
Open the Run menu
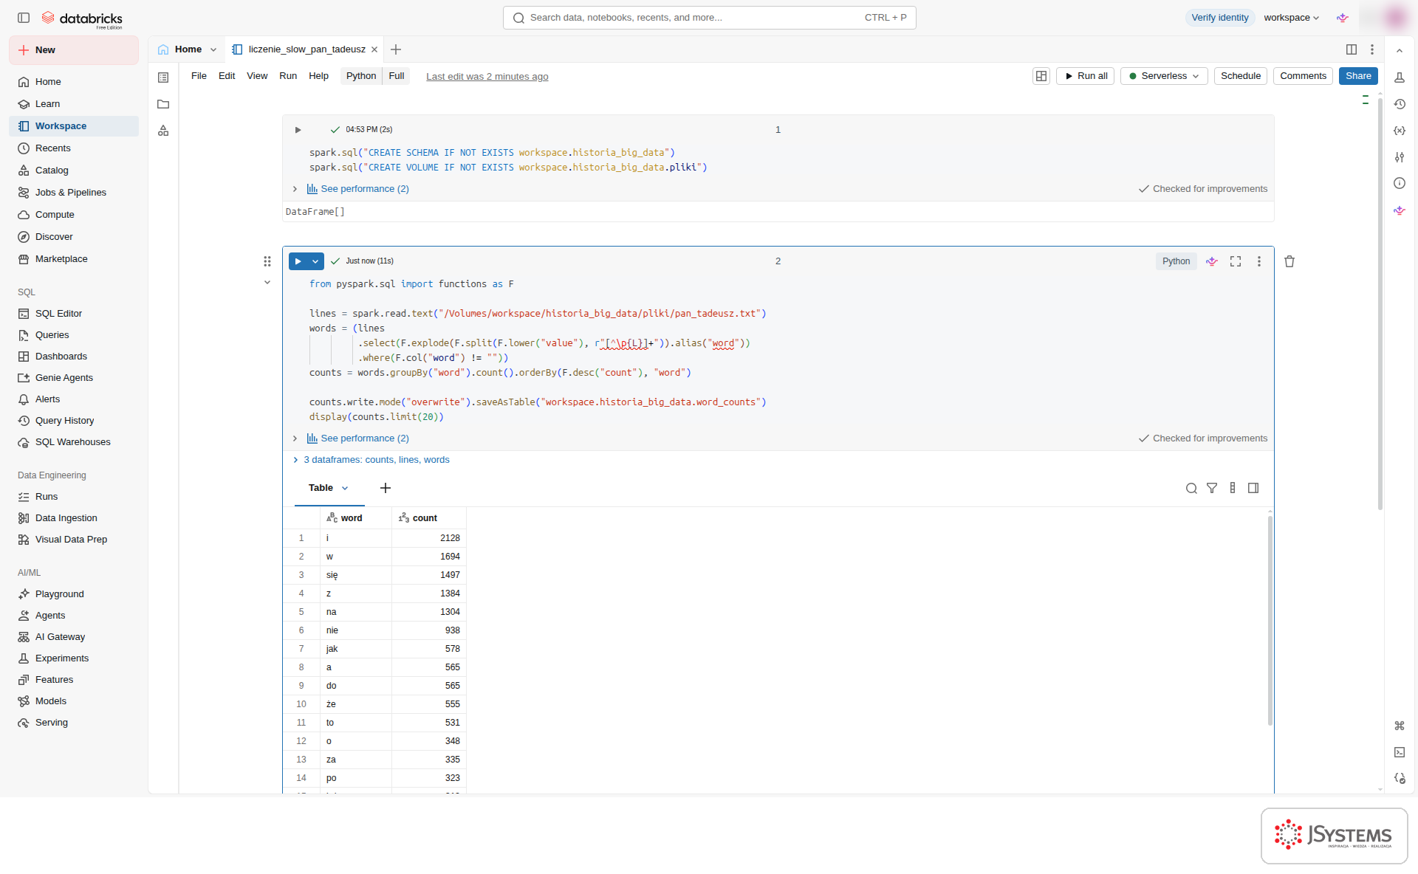pyautogui.click(x=288, y=76)
